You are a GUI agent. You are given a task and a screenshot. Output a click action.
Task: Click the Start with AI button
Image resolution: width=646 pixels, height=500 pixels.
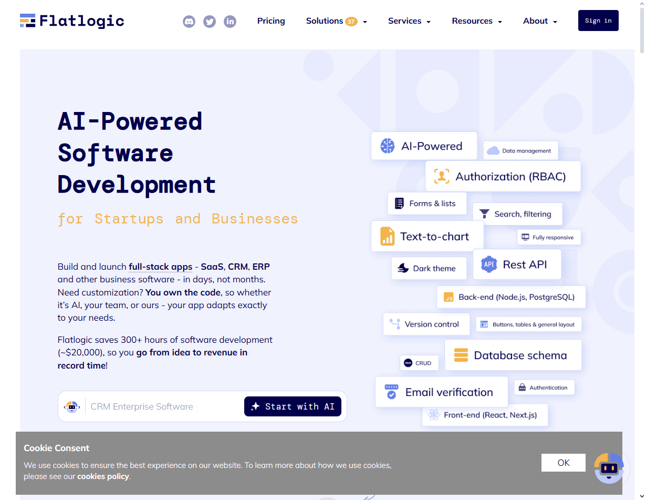(293, 406)
